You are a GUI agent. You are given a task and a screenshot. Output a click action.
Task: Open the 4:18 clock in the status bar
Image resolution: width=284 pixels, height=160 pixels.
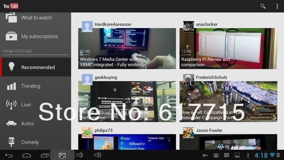(x=261, y=155)
